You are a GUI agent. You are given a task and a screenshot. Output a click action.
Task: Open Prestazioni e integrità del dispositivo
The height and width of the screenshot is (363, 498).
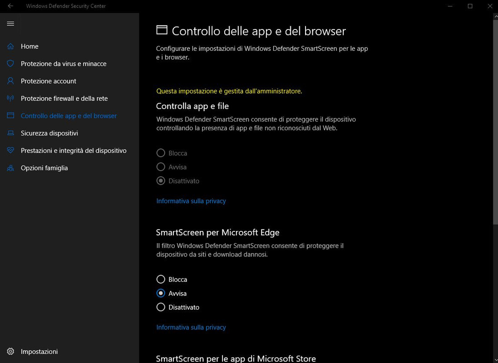point(69,151)
